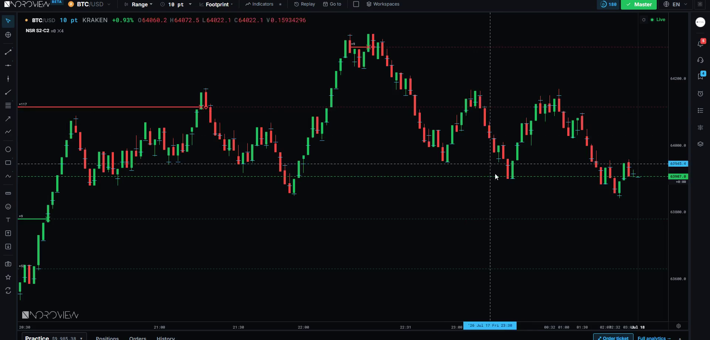Toggle the Live data indicator
Screen dimensions: 710x340
coord(658,20)
